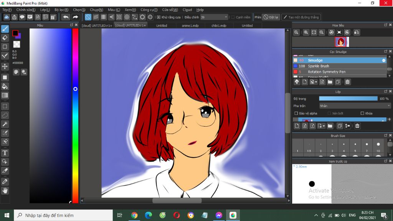This screenshot has width=393, height=221.
Task: Toggle the Xén bớt clipping checkbox
Action: [329, 113]
